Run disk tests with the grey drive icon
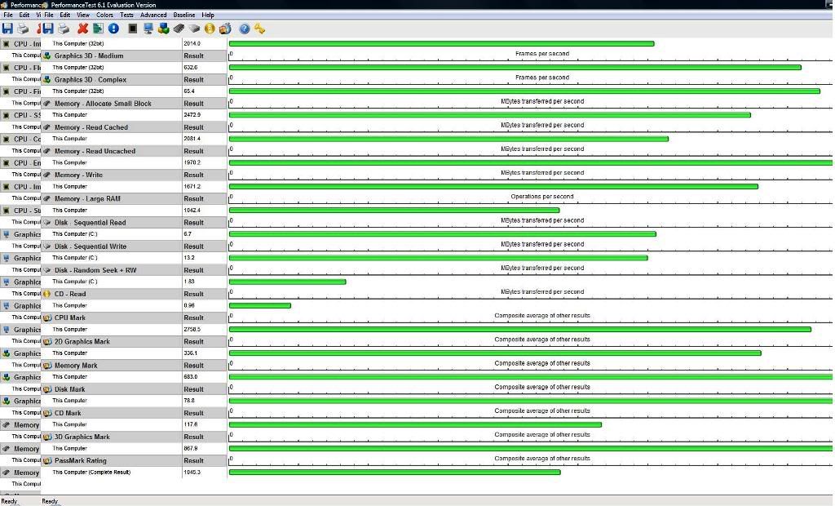 [194, 29]
